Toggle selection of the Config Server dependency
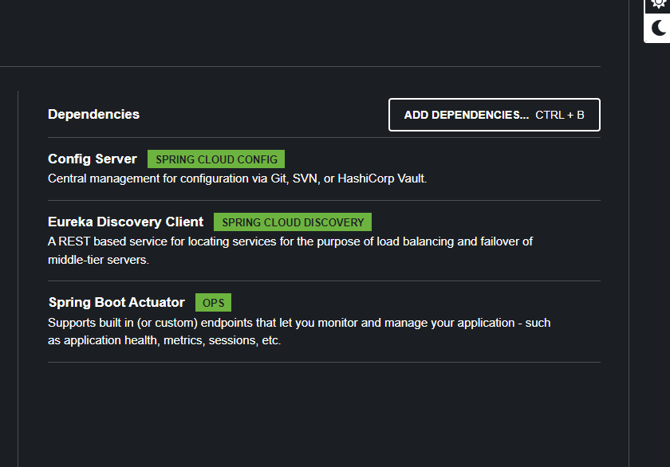This screenshot has height=467, width=670. tap(92, 159)
